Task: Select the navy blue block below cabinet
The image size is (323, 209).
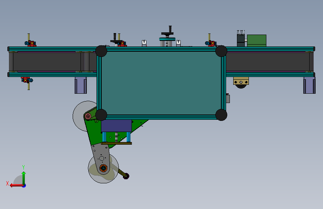Action: pyautogui.click(x=116, y=126)
